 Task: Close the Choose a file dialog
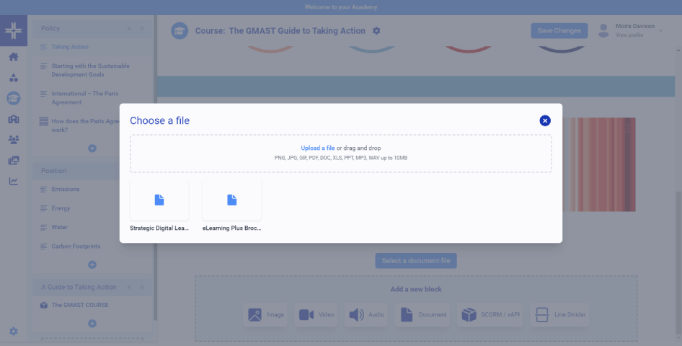click(545, 121)
